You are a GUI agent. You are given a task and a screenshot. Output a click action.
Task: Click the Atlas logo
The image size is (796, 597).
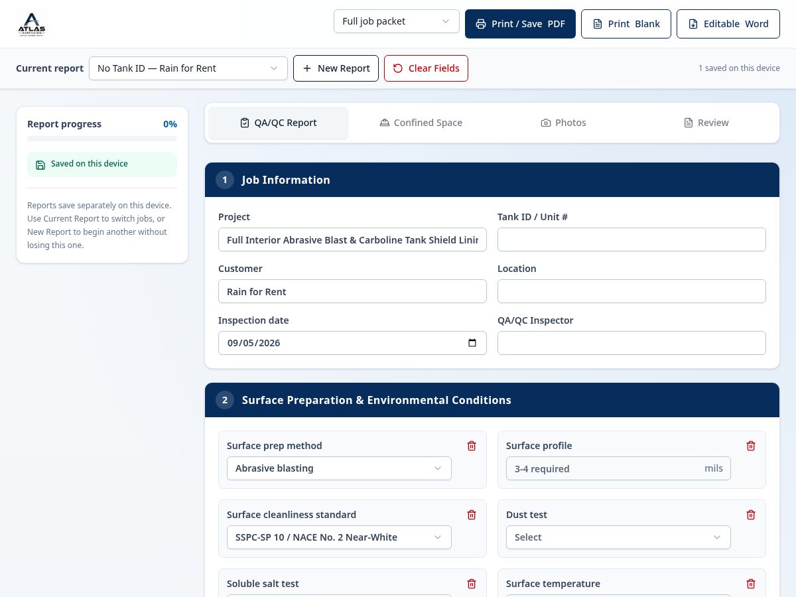pyautogui.click(x=32, y=24)
